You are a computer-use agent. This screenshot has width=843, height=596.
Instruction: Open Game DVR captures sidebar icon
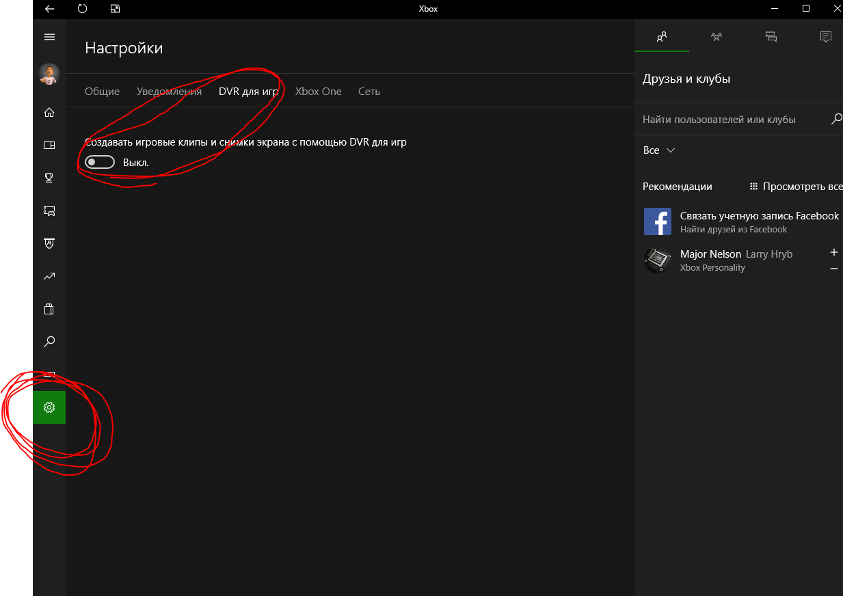point(49,211)
